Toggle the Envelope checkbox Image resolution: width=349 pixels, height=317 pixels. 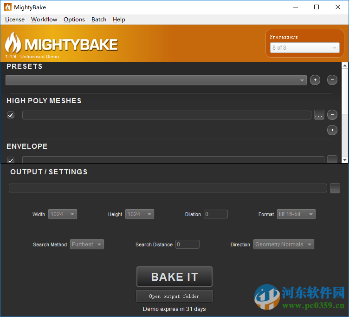click(x=11, y=160)
